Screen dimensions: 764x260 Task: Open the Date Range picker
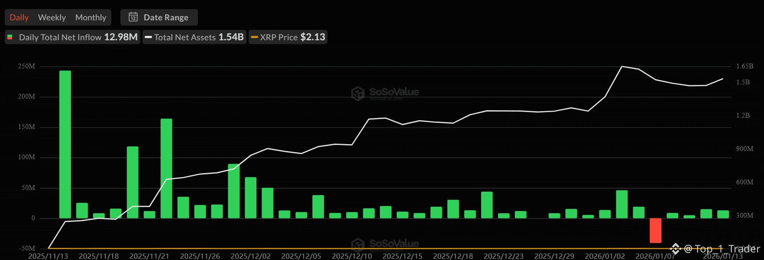159,17
